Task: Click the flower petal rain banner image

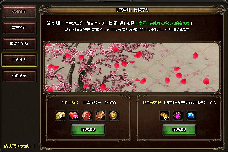Action: [x=132, y=68]
